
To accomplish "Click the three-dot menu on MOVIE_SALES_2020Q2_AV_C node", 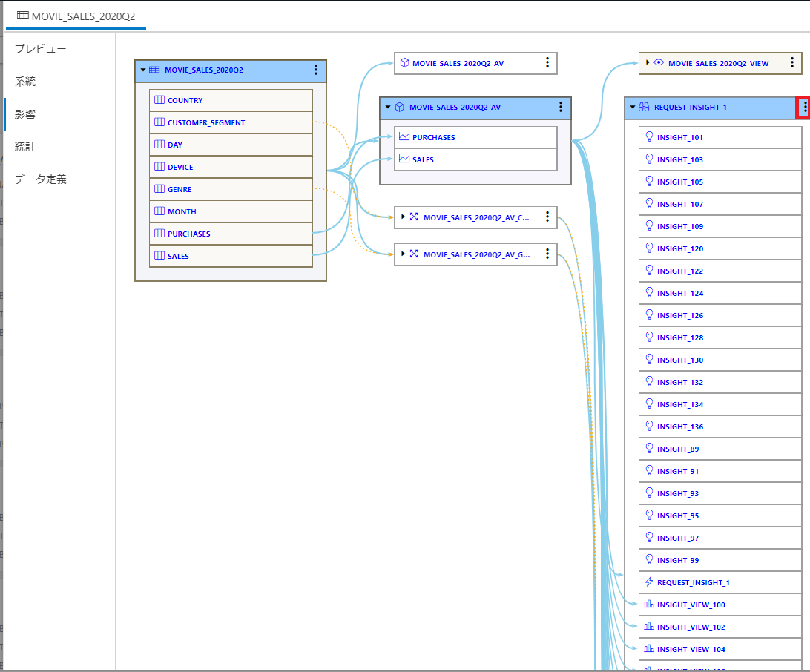I will tap(547, 217).
